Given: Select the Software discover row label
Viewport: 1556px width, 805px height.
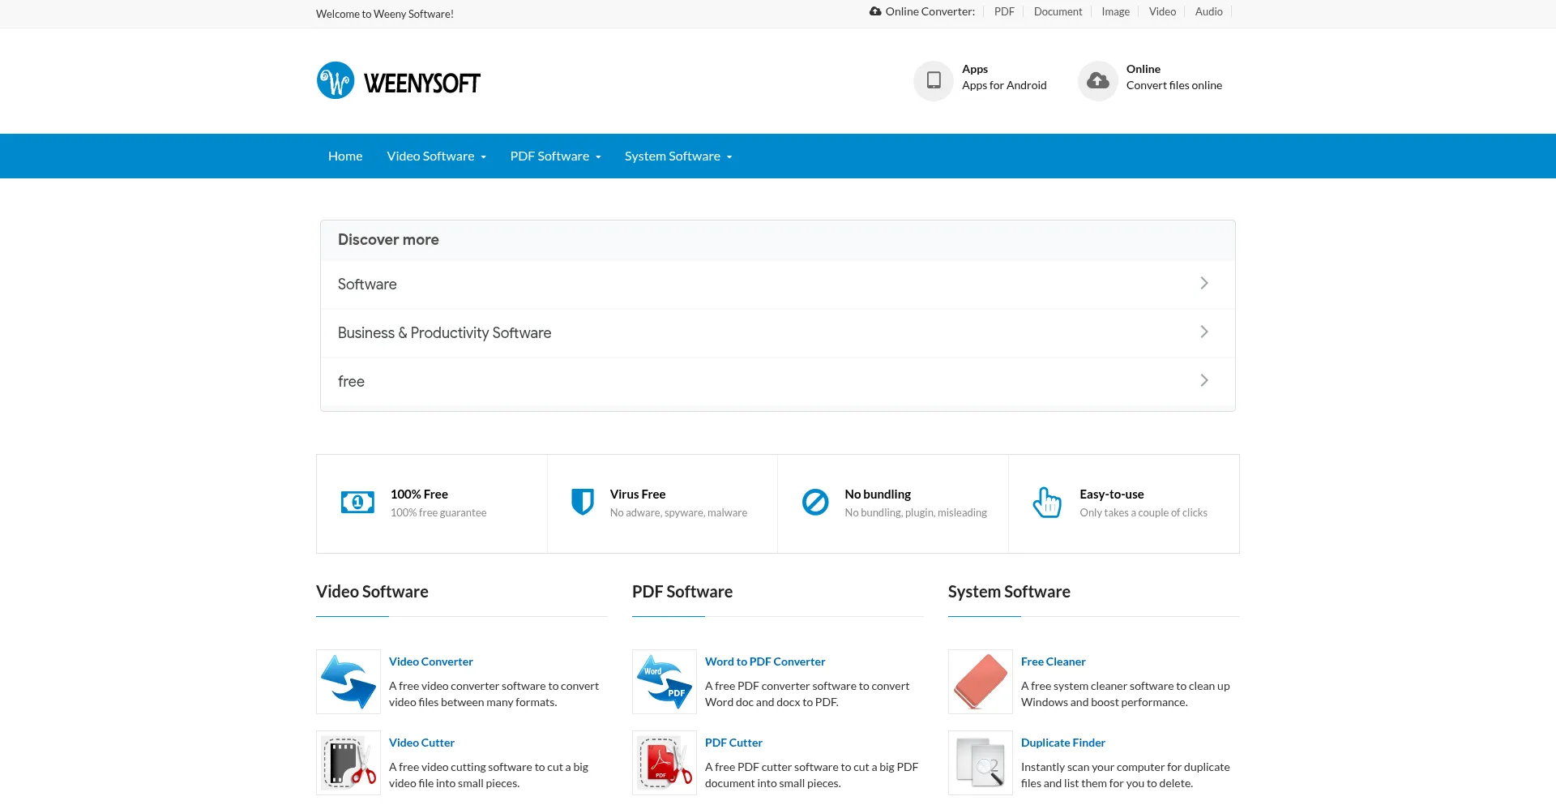Looking at the screenshot, I should [367, 285].
